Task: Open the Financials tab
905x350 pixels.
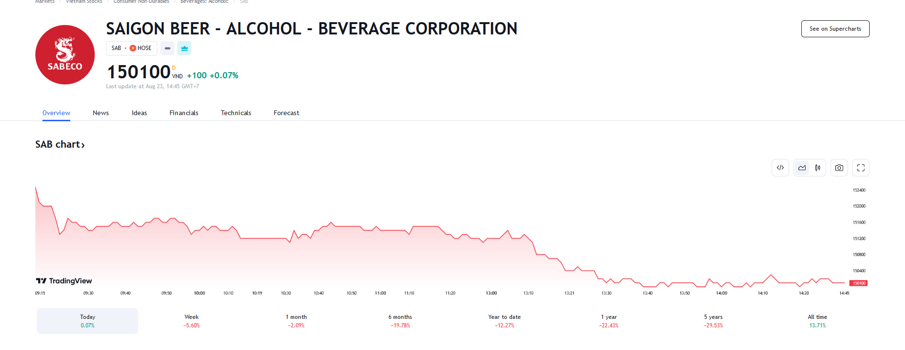Action: click(x=184, y=113)
